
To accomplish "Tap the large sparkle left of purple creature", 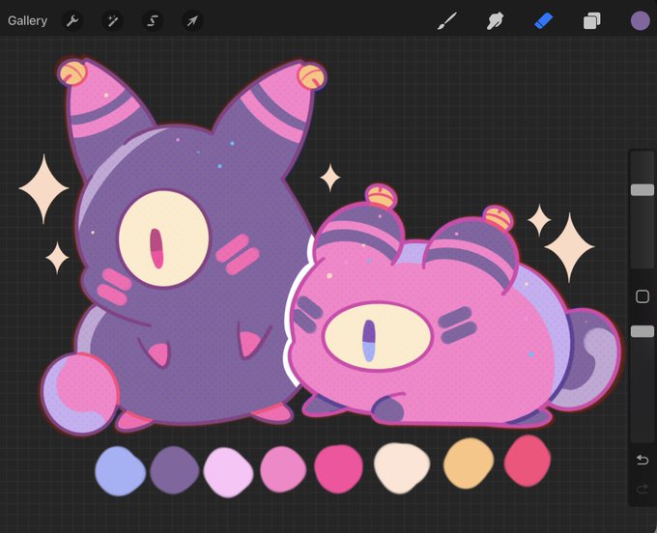I will pos(43,189).
